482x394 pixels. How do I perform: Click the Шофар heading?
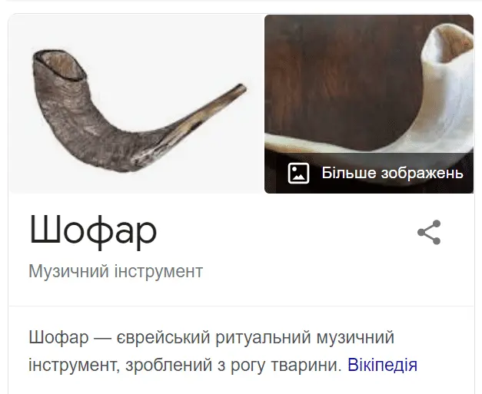(93, 232)
